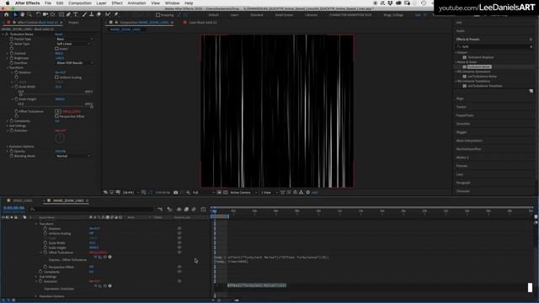The image size is (539, 303).
Task: Select Turbulent Displace preset
Action: (481, 57)
